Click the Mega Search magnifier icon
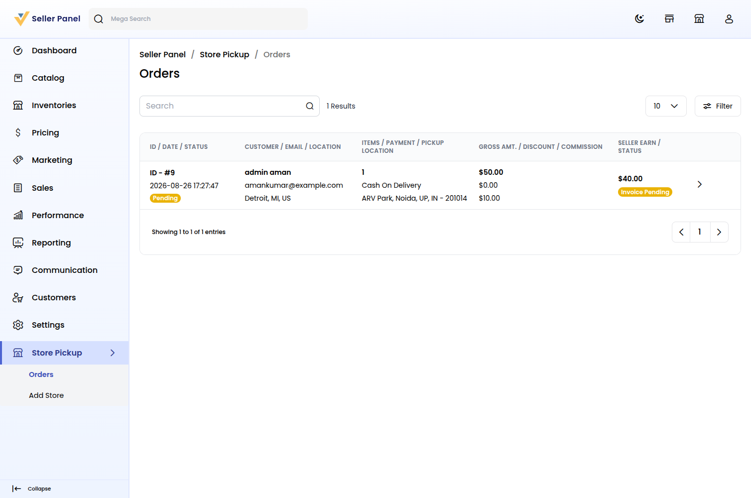Screen dimensions: 751x498 click(99, 19)
